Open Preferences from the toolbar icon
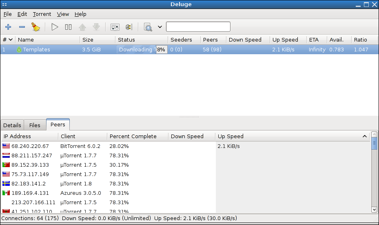 [115, 27]
